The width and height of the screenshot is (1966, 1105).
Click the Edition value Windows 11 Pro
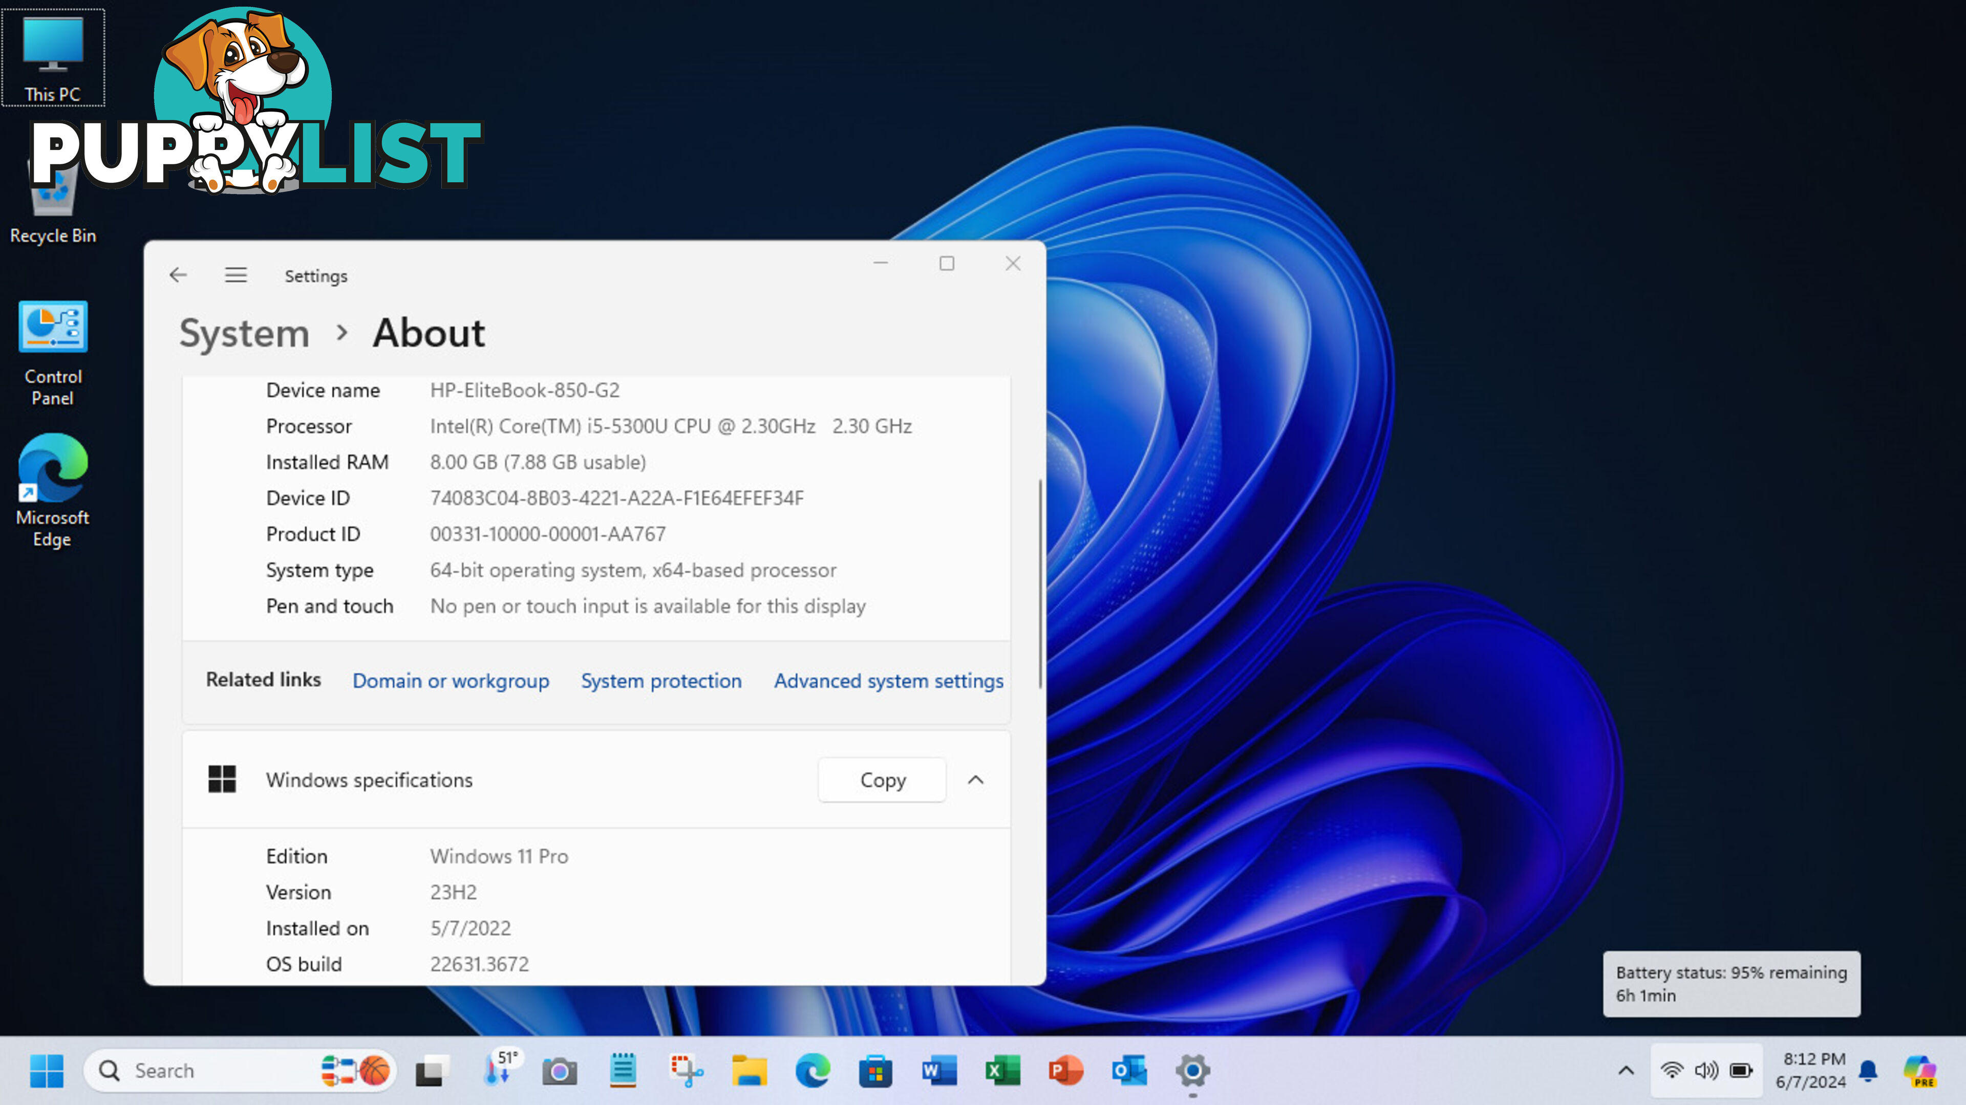499,856
